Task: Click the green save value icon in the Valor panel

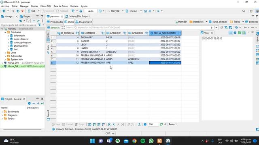Action: pos(239,33)
